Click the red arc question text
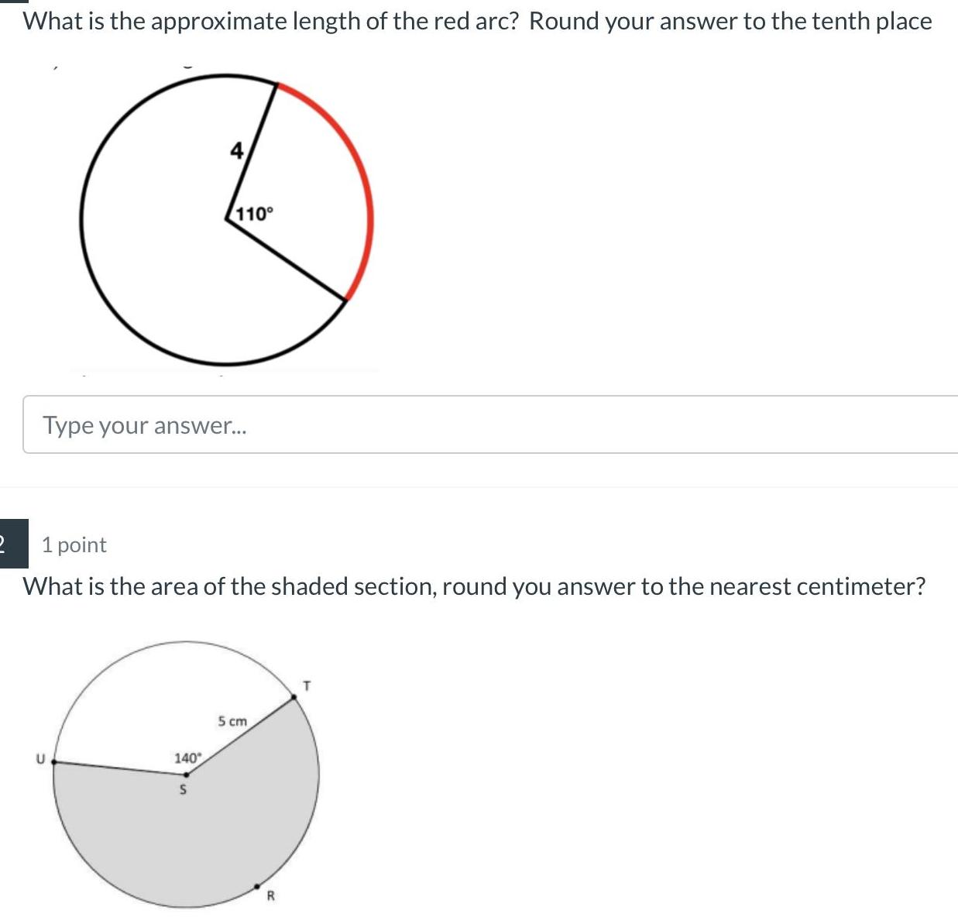This screenshot has height=924, width=958. click(x=477, y=21)
